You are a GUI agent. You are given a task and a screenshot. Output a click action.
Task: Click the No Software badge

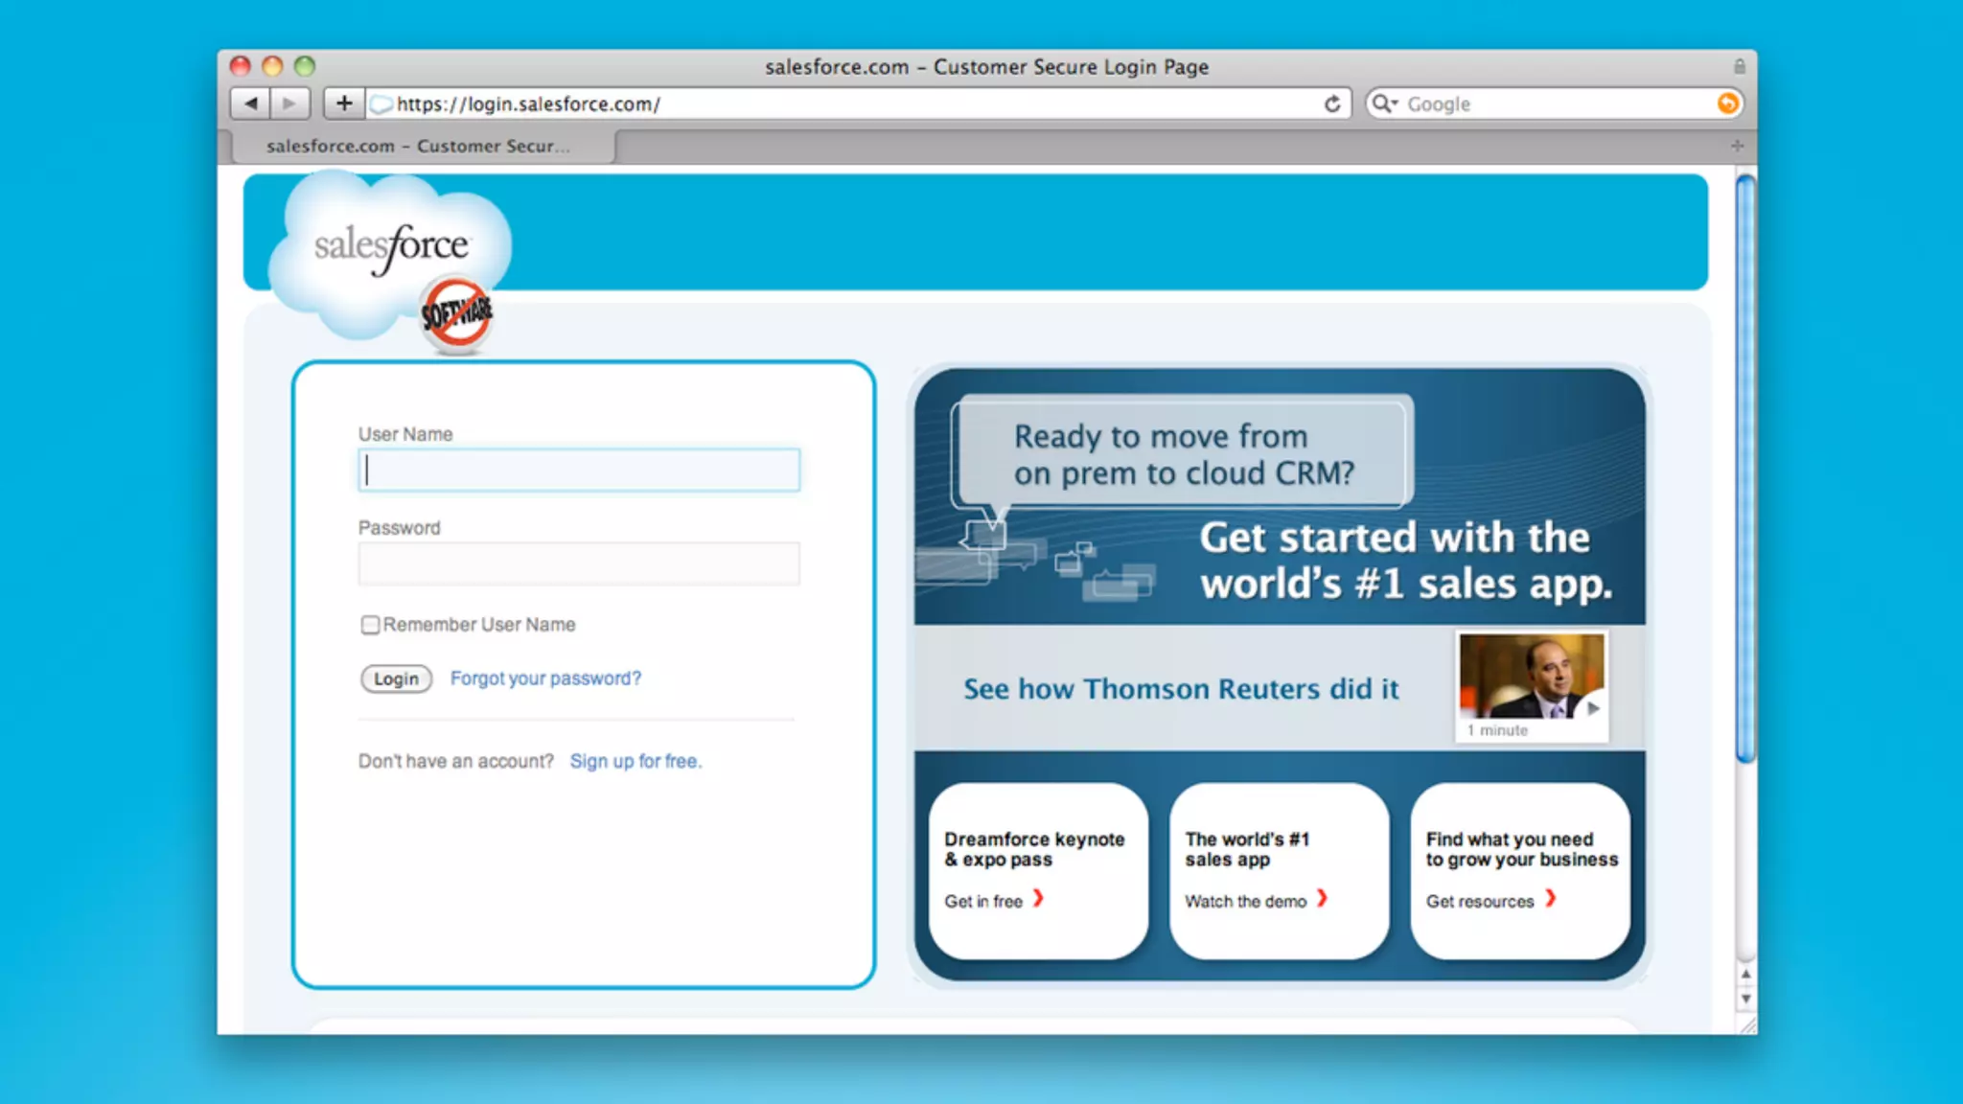[456, 312]
